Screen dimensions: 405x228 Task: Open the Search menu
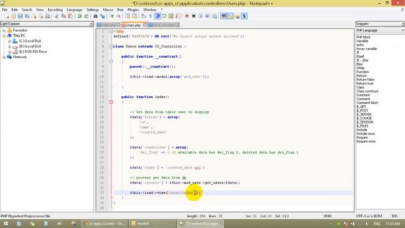tap(27, 10)
